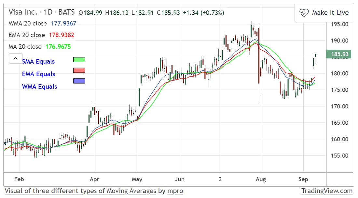Click the open value O184.99 in header
Screen dimensions: 358x198
click(90, 13)
